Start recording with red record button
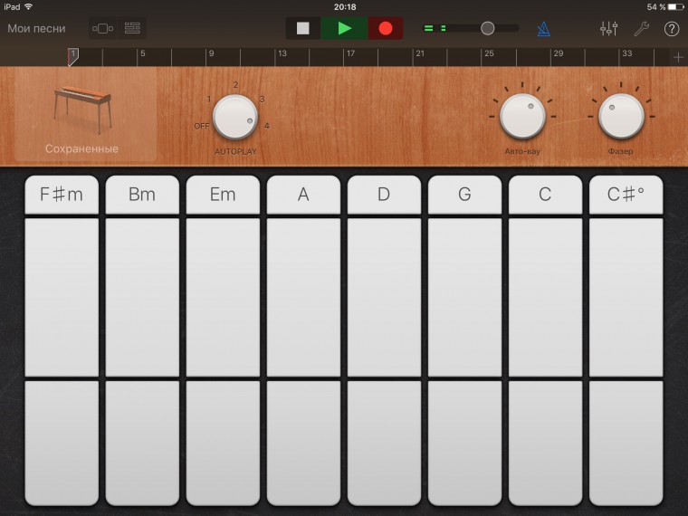 386,29
